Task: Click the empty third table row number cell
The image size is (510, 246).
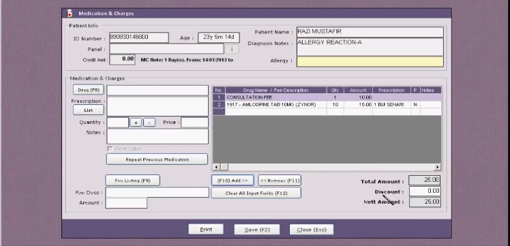Action: 219,112
